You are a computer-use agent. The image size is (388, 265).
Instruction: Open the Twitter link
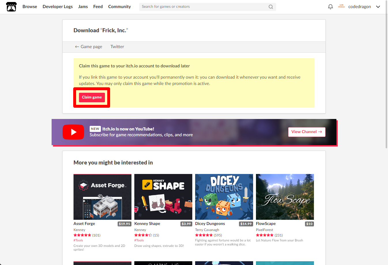click(x=117, y=47)
